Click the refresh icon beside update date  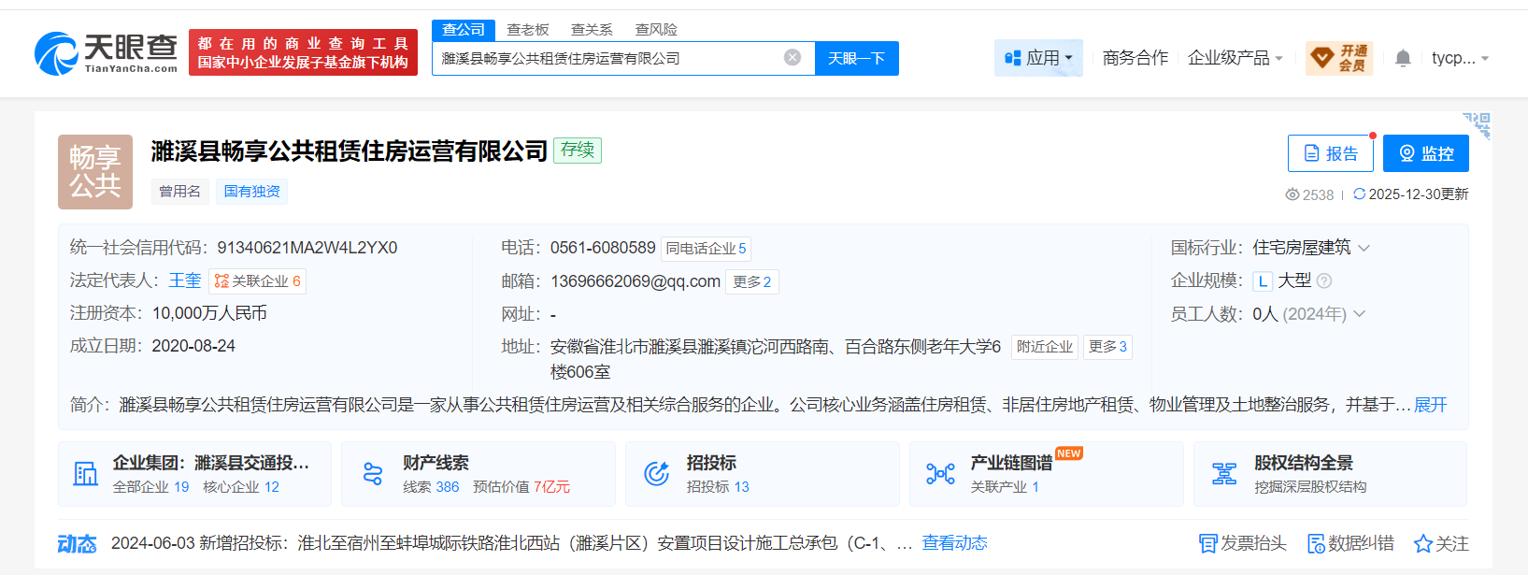(x=1359, y=194)
